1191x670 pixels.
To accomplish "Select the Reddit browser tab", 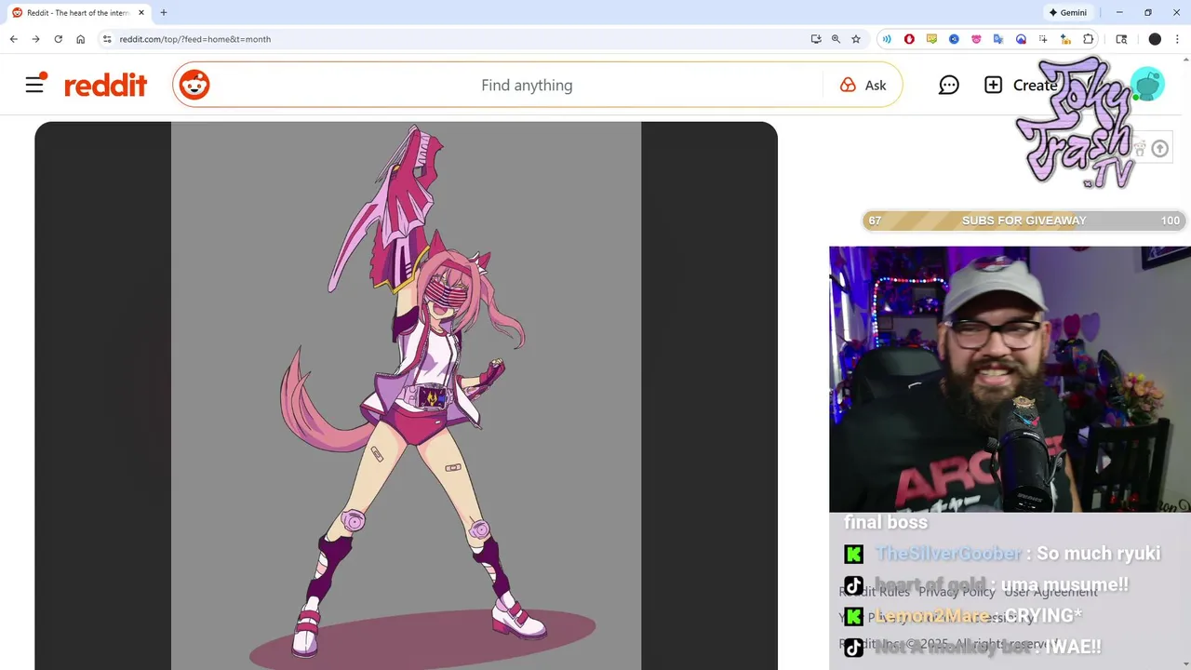I will pos(79,13).
